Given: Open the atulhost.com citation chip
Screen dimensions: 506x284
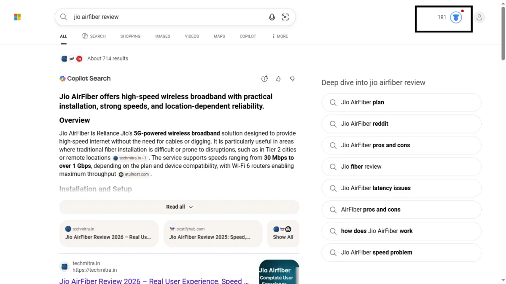Looking at the screenshot, I should (134, 174).
